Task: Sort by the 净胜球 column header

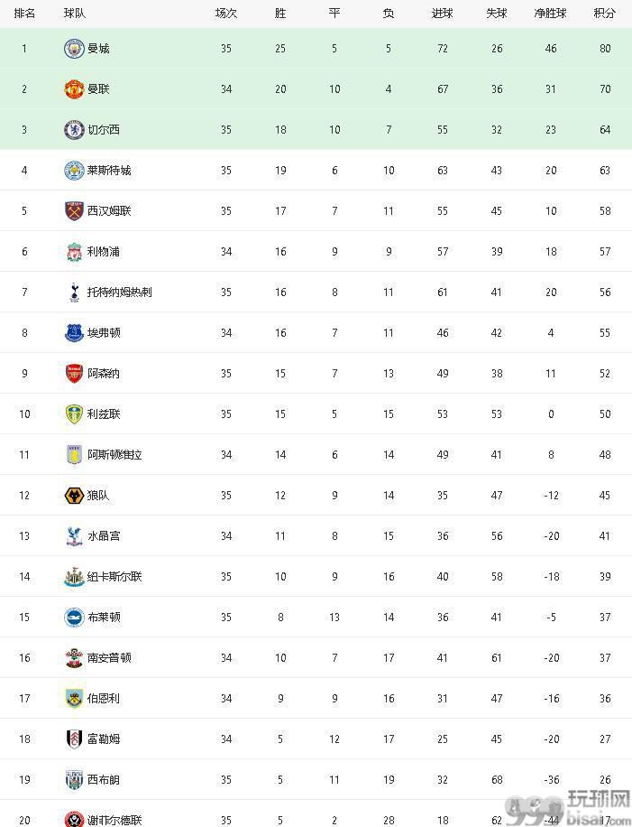Action: [550, 14]
